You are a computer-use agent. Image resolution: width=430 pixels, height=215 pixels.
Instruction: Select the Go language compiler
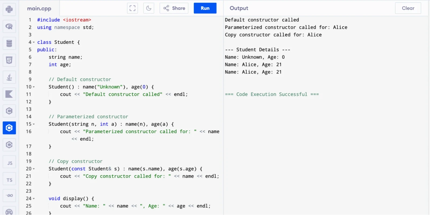click(x=9, y=196)
